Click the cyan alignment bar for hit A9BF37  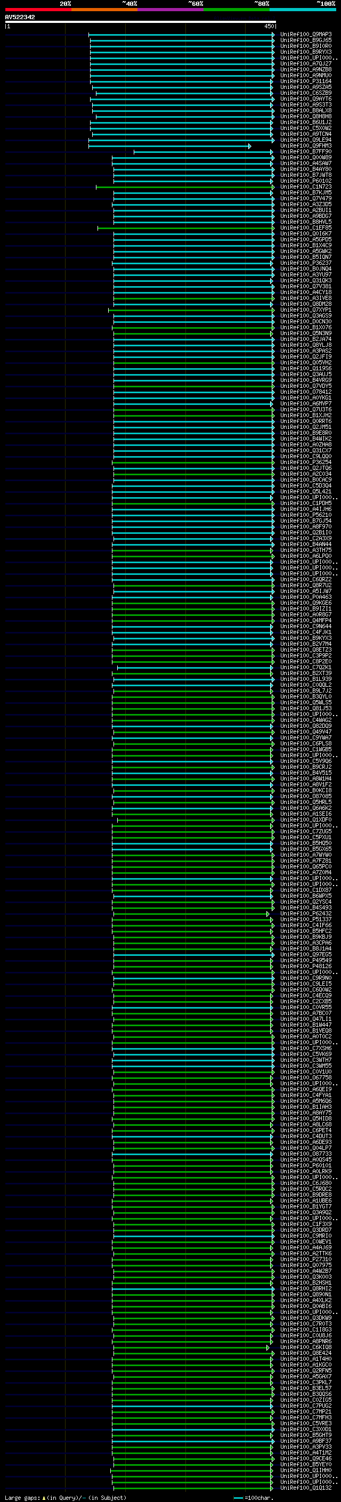[193, 1442]
